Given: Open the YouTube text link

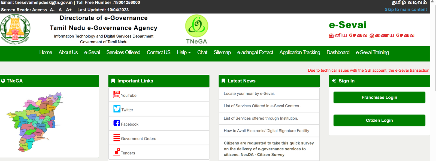Looking at the screenshot, I should coord(129,96).
